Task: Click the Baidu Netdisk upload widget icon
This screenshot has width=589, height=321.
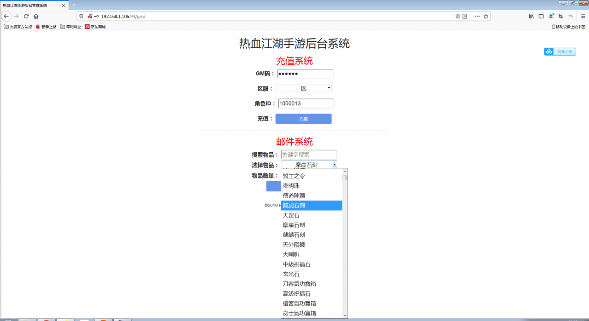Action: pos(549,52)
